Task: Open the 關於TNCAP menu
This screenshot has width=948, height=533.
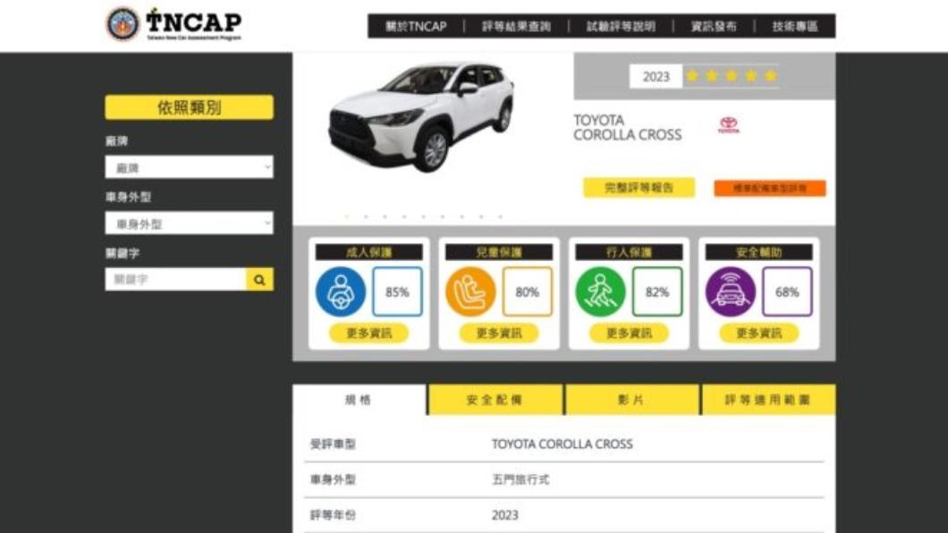Action: coord(416,27)
